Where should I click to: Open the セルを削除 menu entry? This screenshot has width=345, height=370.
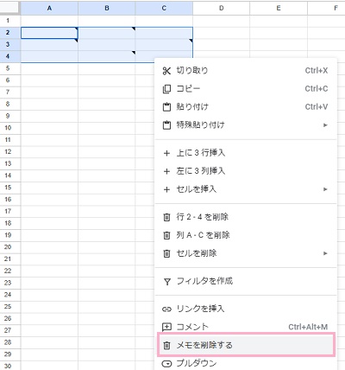click(246, 253)
